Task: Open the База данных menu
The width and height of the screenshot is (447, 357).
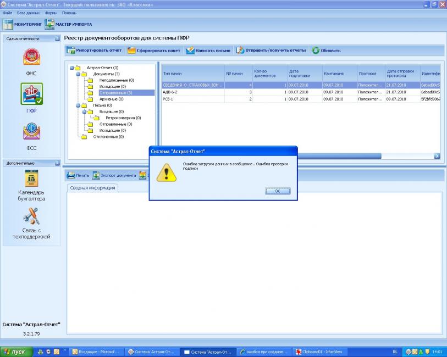Action: [29, 13]
